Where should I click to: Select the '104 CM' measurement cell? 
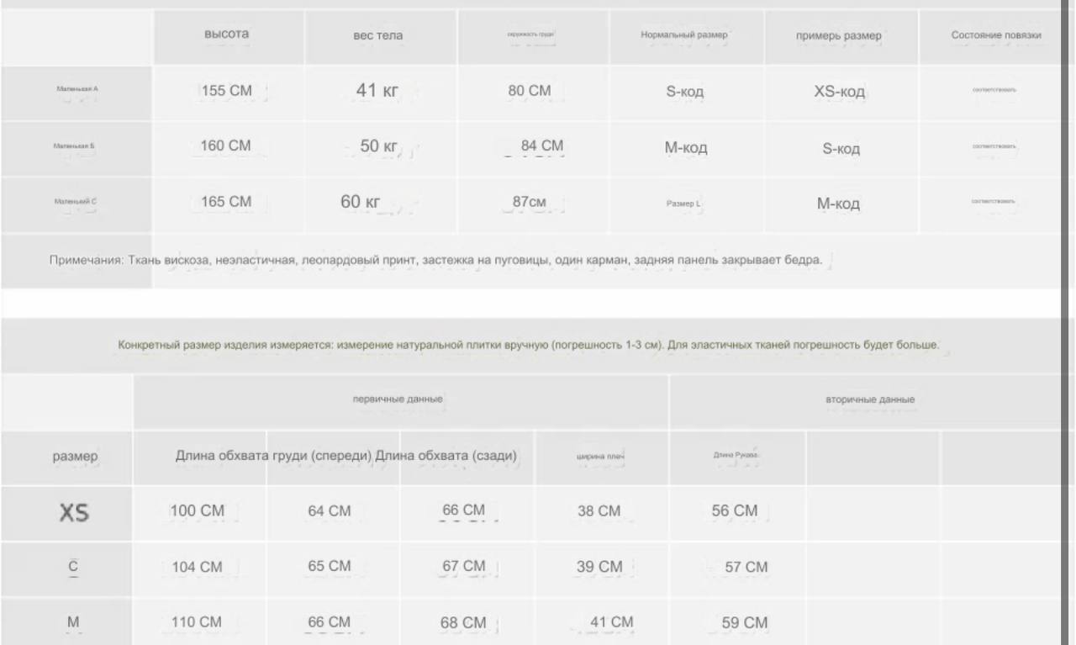pos(198,568)
